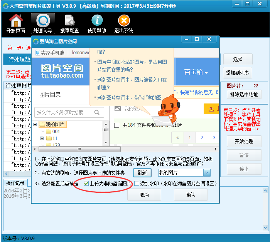Tick the select-all checkbox beside 共18个文件夹
270x242 pixels.
117,125
